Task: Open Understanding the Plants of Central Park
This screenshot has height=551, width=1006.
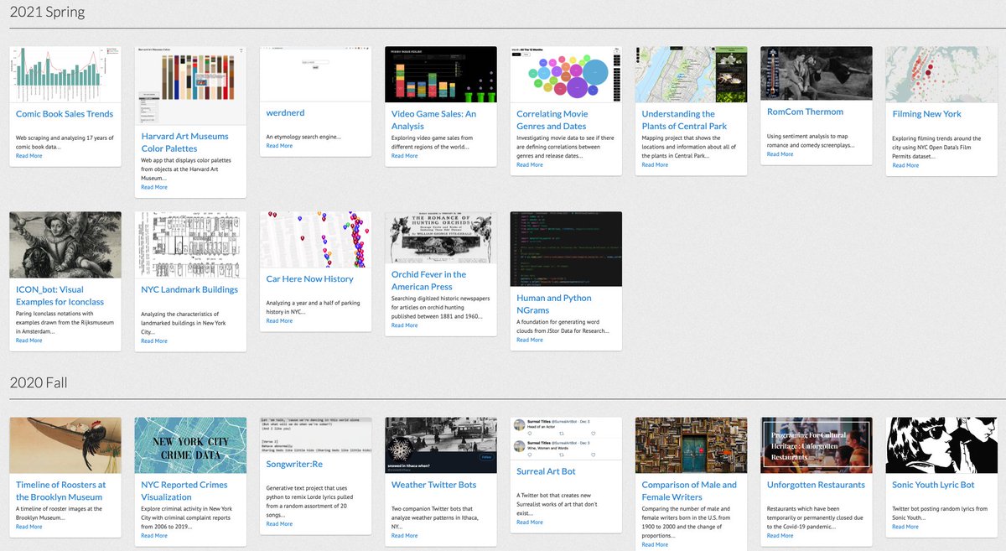Action: tap(677, 121)
